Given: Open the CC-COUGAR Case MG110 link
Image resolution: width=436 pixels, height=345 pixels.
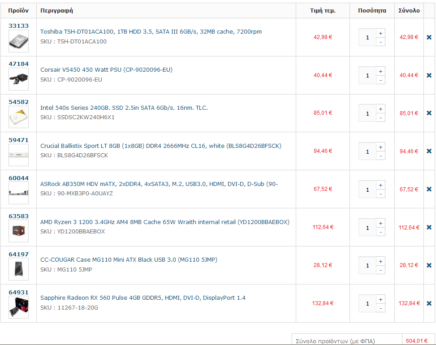Looking at the screenshot, I should pyautogui.click(x=129, y=260).
